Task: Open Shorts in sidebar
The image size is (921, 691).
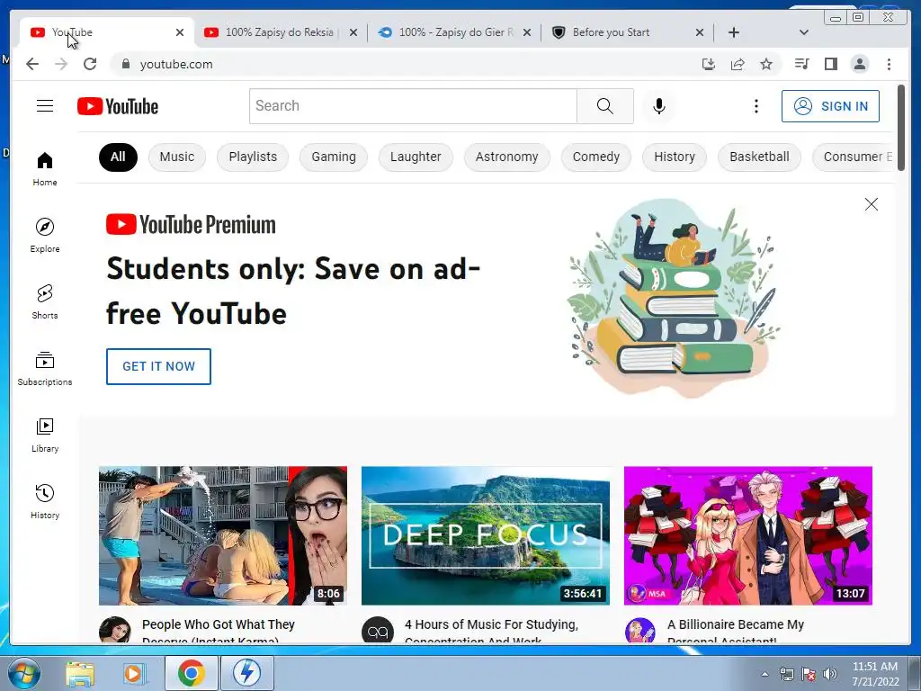Action: 45,302
